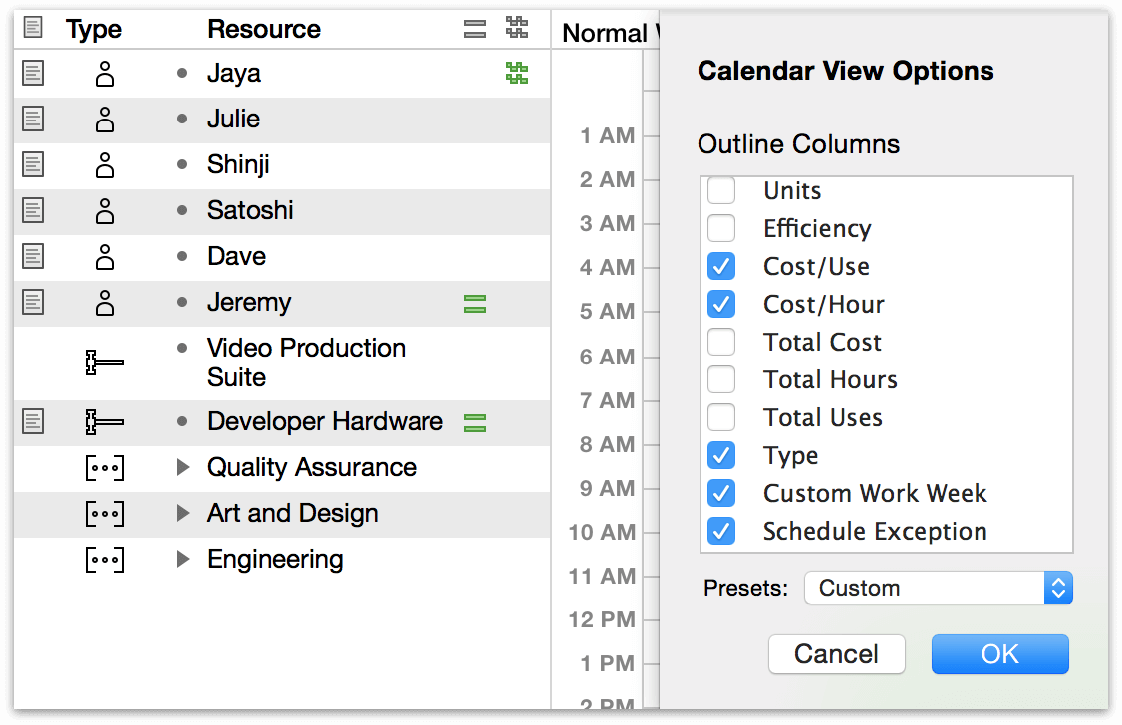This screenshot has width=1122, height=725.
Task: Click the group icon for Quality Assurance
Action: pyautogui.click(x=105, y=468)
